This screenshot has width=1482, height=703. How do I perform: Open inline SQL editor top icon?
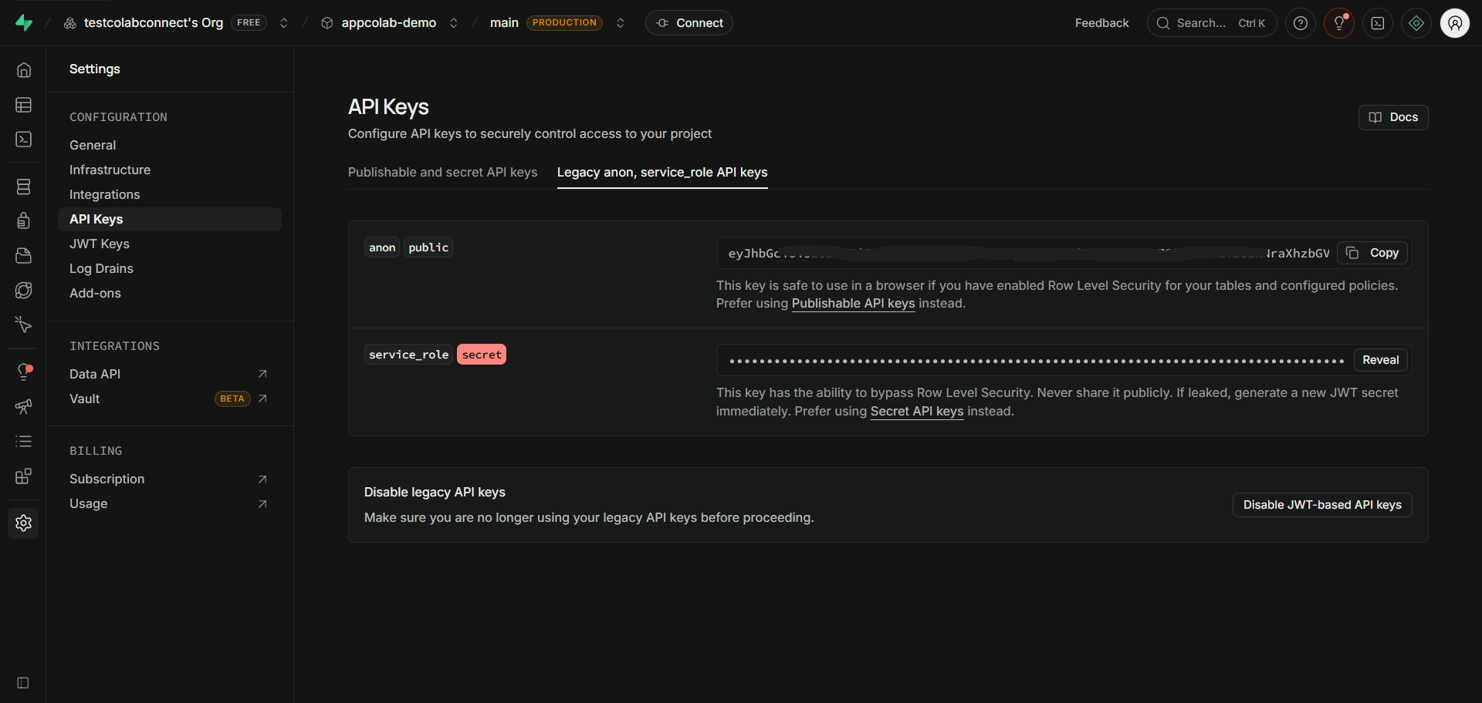tap(1378, 23)
